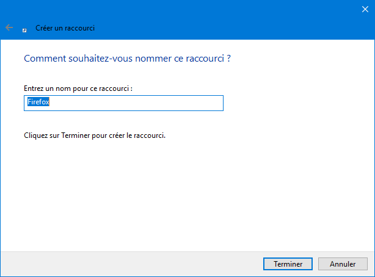Click the colon ending the name label
Viewport: 375px width, 277px height.
point(131,89)
